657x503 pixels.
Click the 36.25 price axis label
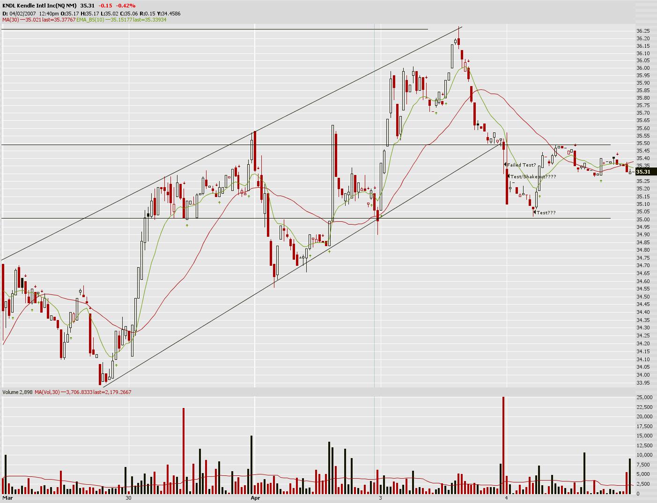(x=643, y=31)
